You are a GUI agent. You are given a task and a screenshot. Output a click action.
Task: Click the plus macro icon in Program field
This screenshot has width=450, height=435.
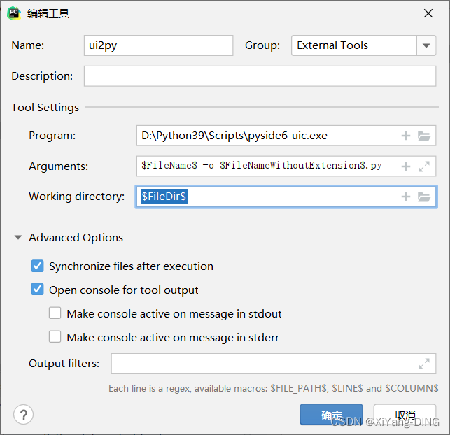coord(406,136)
